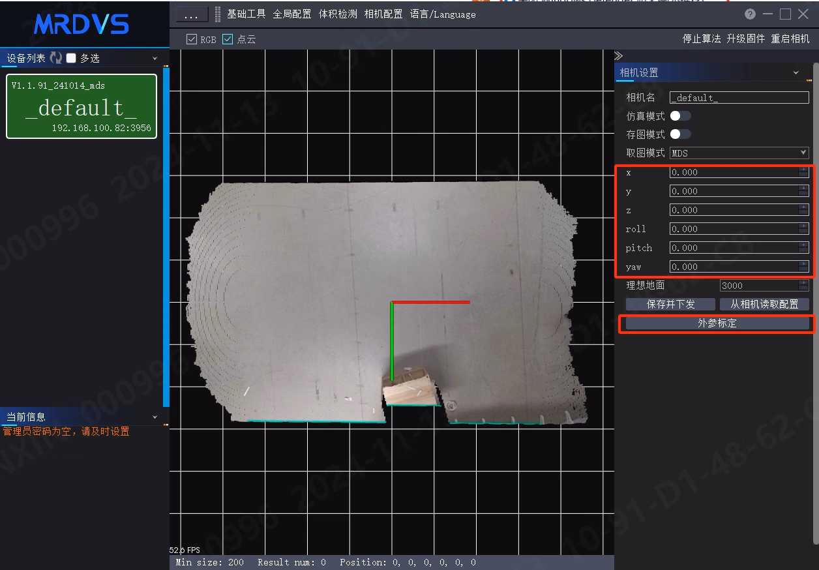
Task: Turn on the 存图模式 toggle
Action: (x=681, y=134)
